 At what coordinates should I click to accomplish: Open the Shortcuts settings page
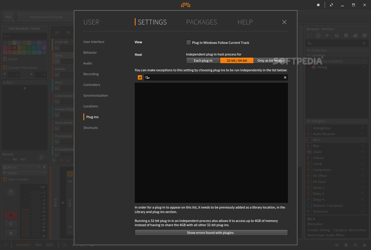(91, 128)
